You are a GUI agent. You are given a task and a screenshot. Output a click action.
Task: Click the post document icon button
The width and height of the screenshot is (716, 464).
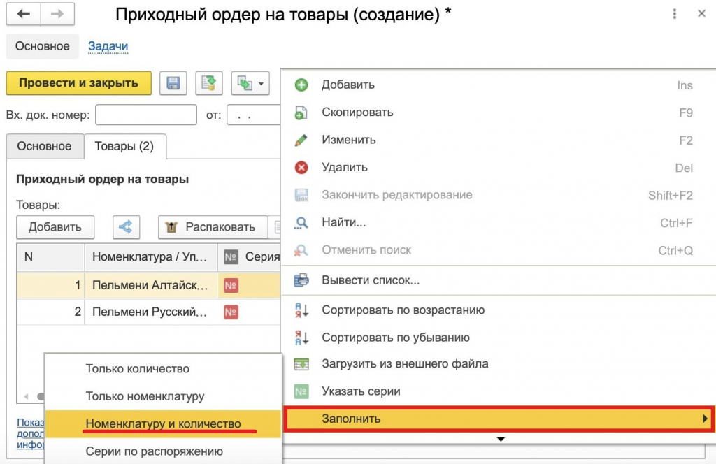(x=209, y=83)
